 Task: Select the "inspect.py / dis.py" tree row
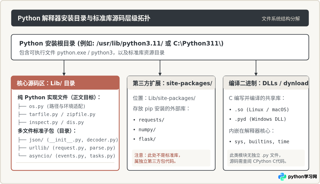[51, 122]
